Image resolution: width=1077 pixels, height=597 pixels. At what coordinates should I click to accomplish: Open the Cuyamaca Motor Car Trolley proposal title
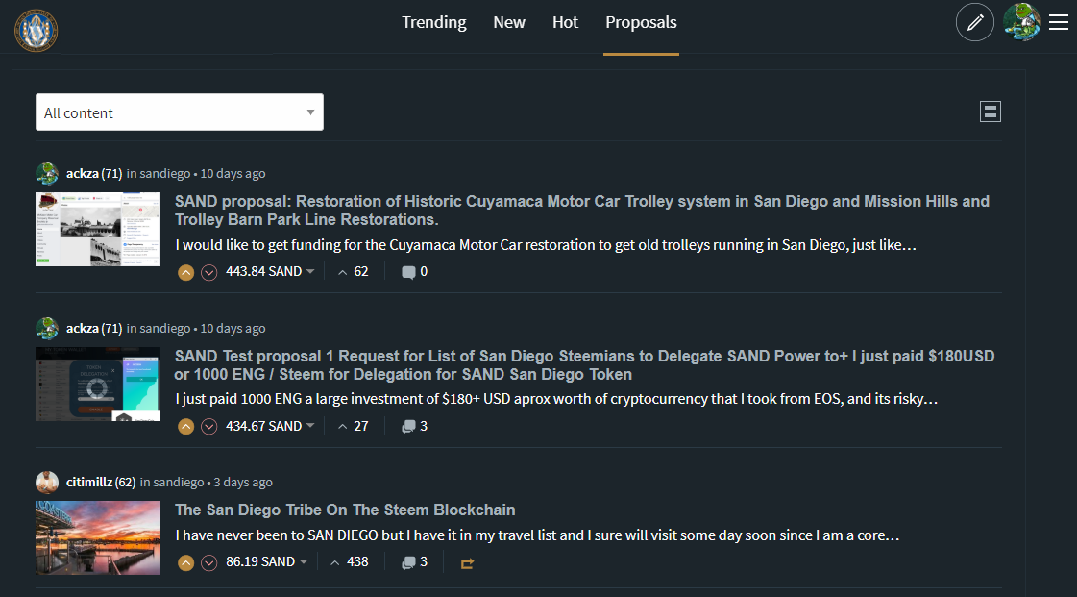[x=582, y=211]
